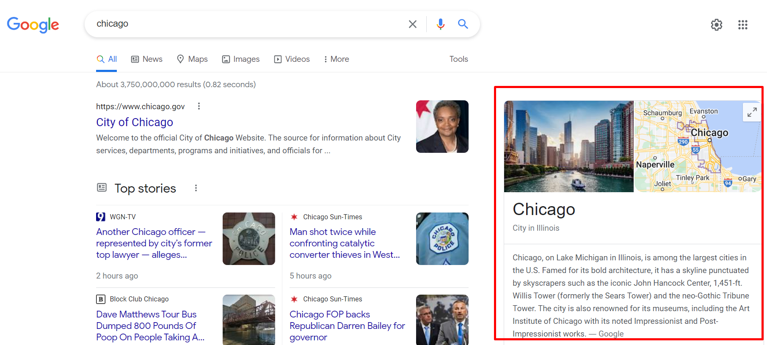Open the bridge thumbnail of Dave Matthews story
This screenshot has width=767, height=345.
(x=249, y=320)
